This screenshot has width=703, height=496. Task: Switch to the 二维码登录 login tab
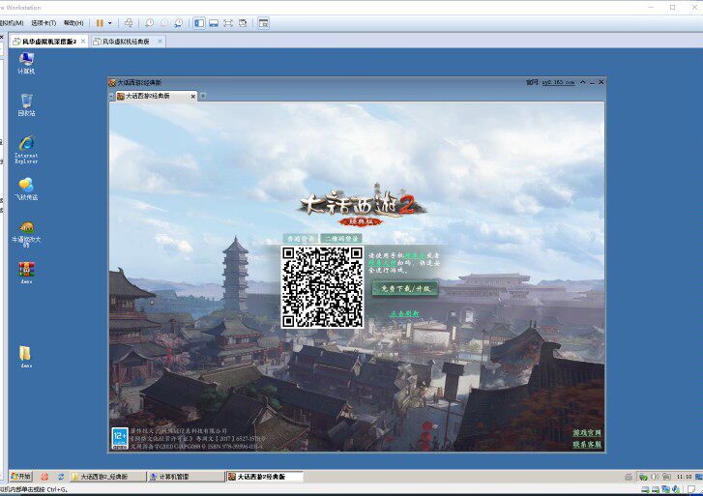click(341, 239)
